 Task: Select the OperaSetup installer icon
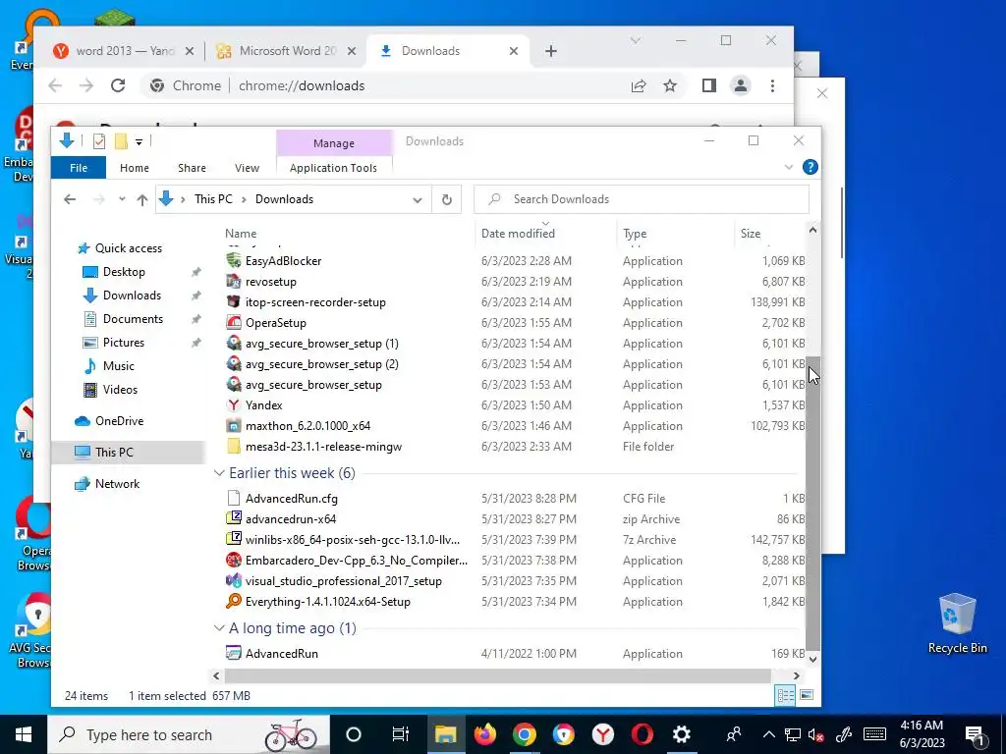pyautogui.click(x=234, y=322)
